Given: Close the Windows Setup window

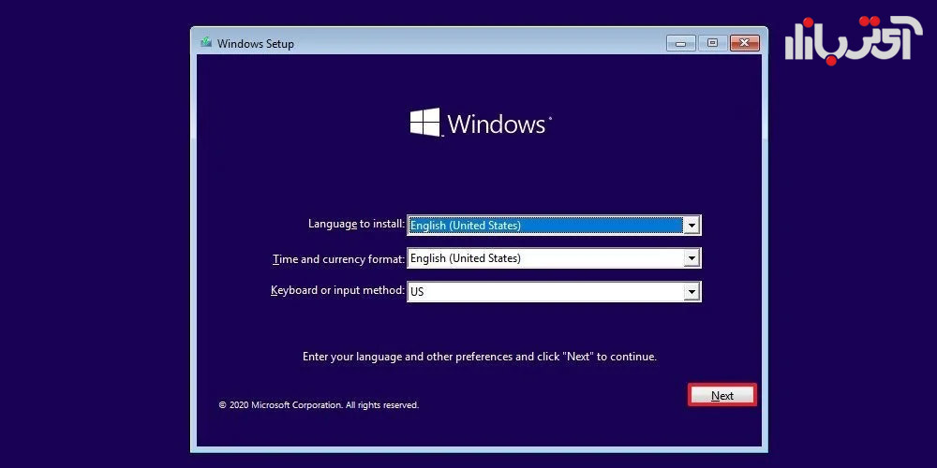Looking at the screenshot, I should point(745,43).
